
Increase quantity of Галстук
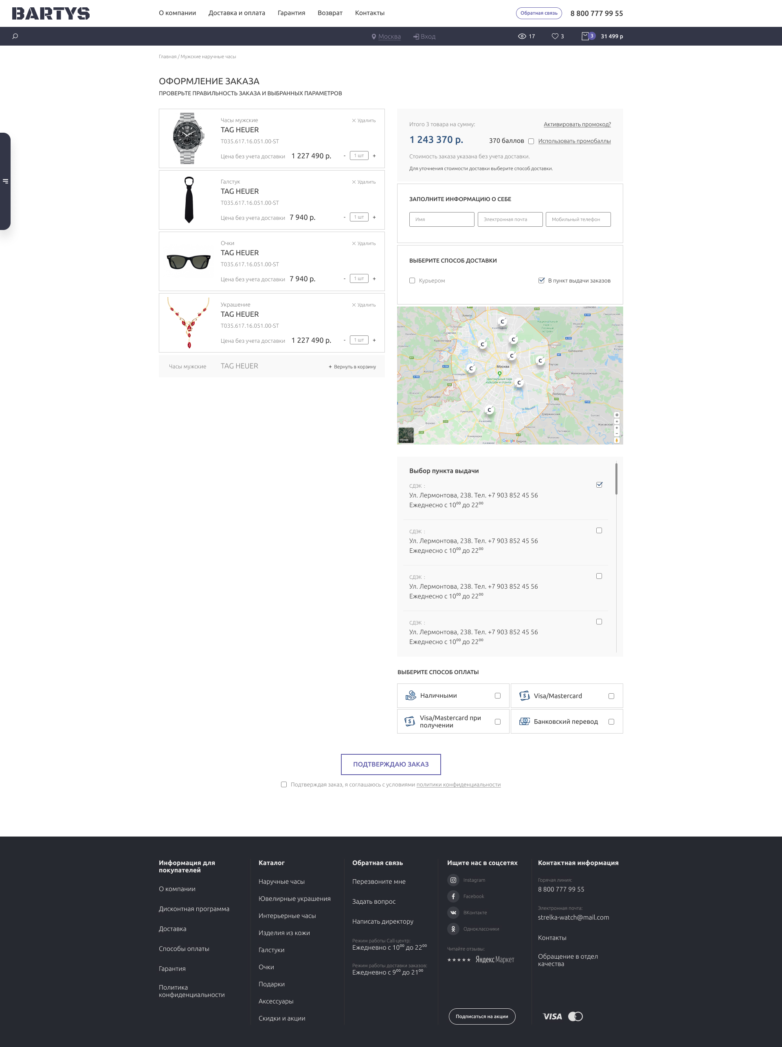[x=374, y=217]
